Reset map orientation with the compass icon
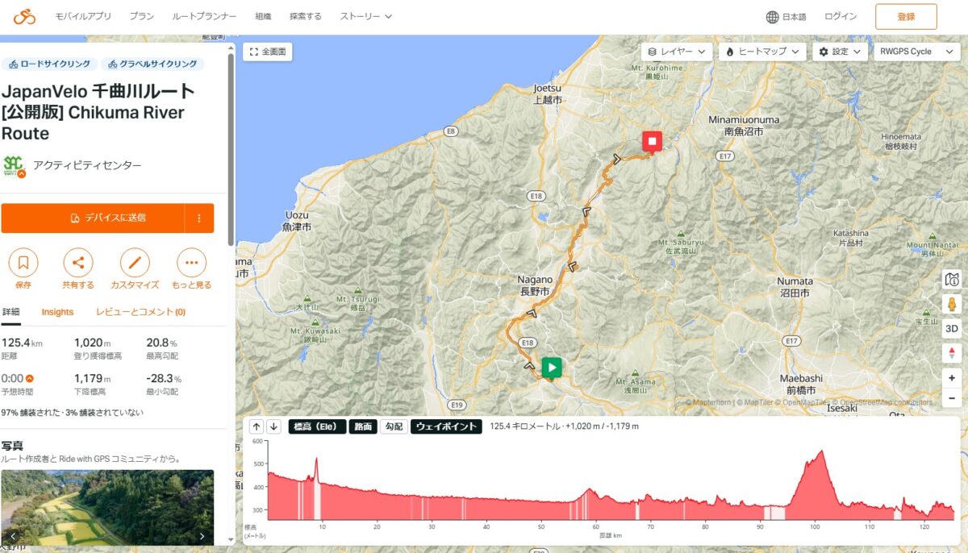Viewport: 968px width, 553px height. point(952,353)
